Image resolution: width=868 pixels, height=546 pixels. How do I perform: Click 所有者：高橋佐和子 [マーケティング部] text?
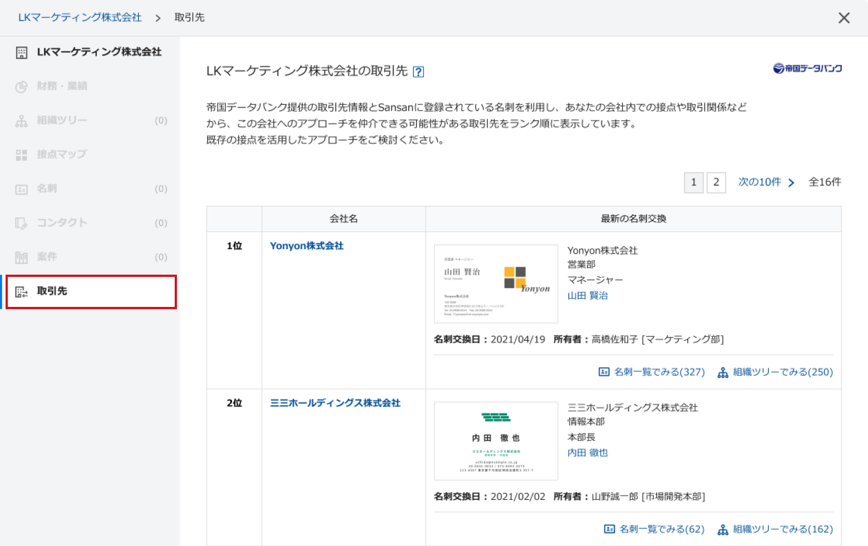639,340
